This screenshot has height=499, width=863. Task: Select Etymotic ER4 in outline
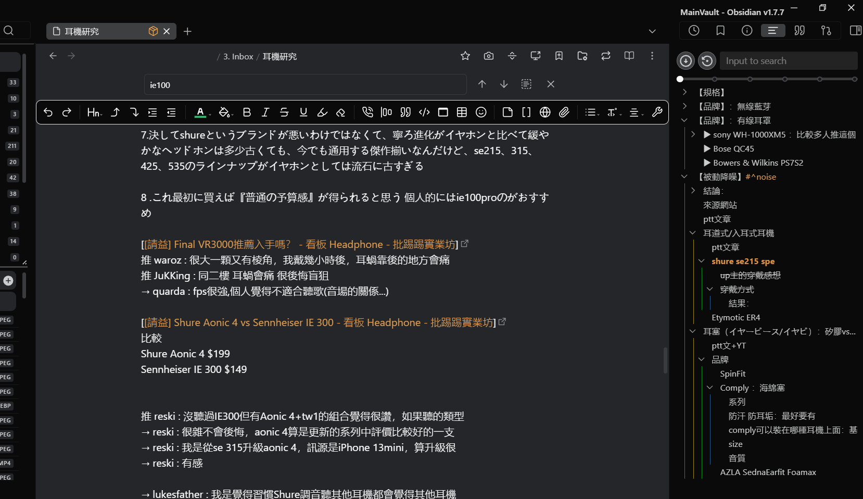coord(735,317)
